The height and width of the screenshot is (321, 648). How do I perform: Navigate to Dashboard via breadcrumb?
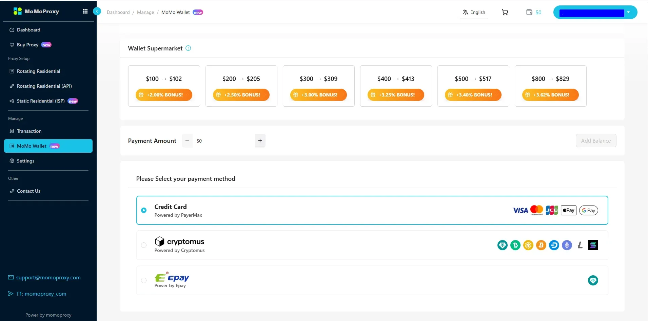click(118, 12)
